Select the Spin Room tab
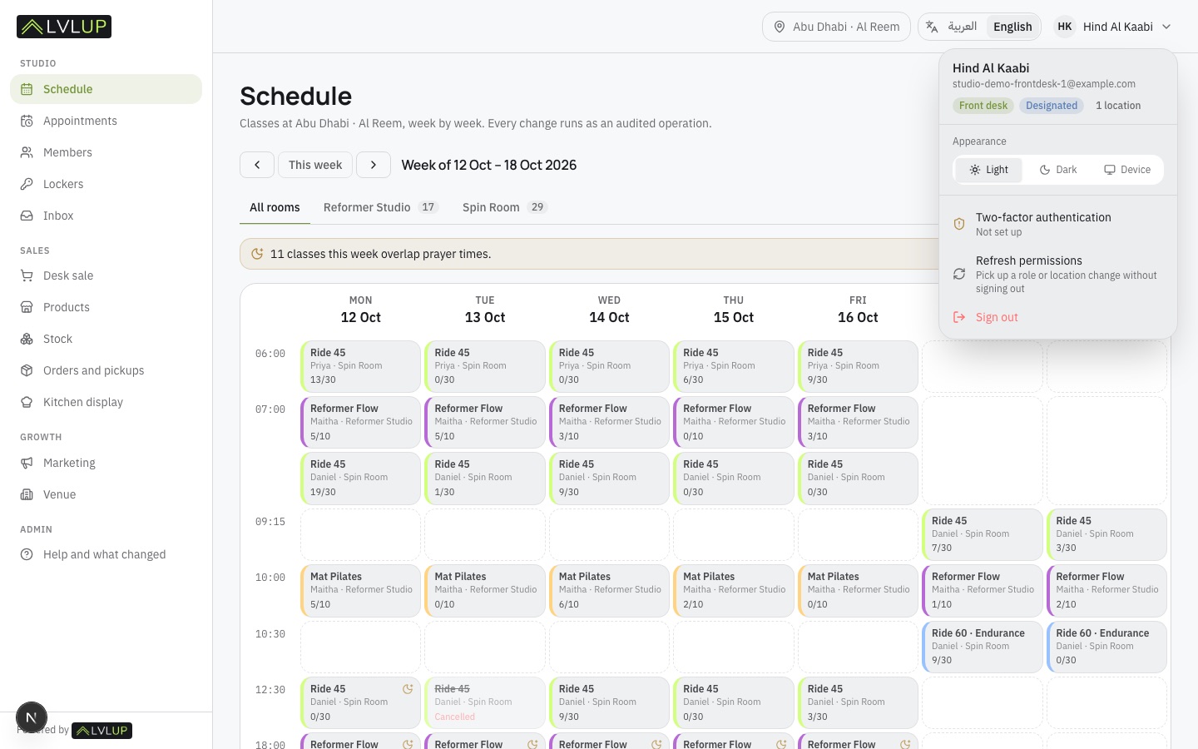This screenshot has width=1198, height=749. pyautogui.click(x=504, y=207)
